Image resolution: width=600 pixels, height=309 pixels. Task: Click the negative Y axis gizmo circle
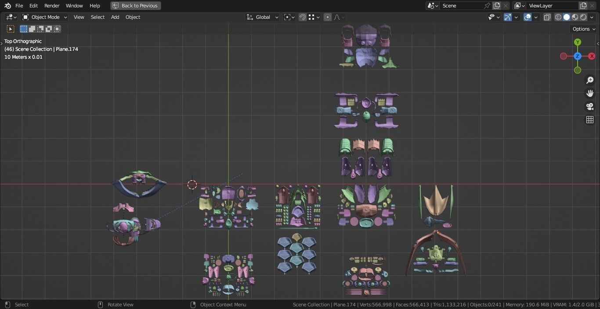coord(578,70)
